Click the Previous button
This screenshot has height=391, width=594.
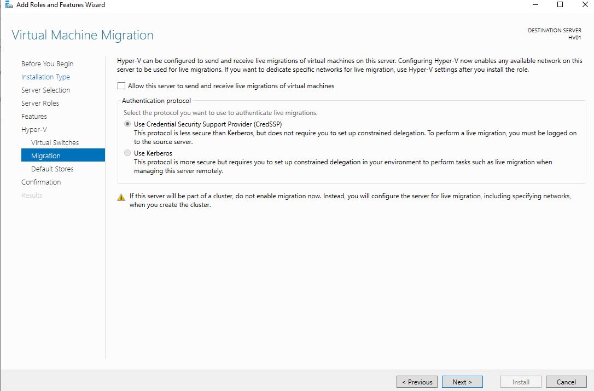tap(417, 382)
